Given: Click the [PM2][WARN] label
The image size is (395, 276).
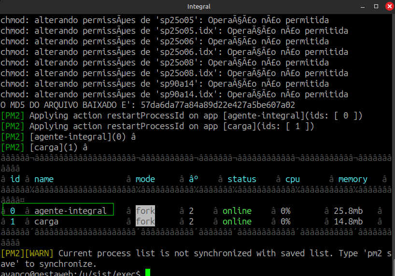Looking at the screenshot, I should [27, 253].
